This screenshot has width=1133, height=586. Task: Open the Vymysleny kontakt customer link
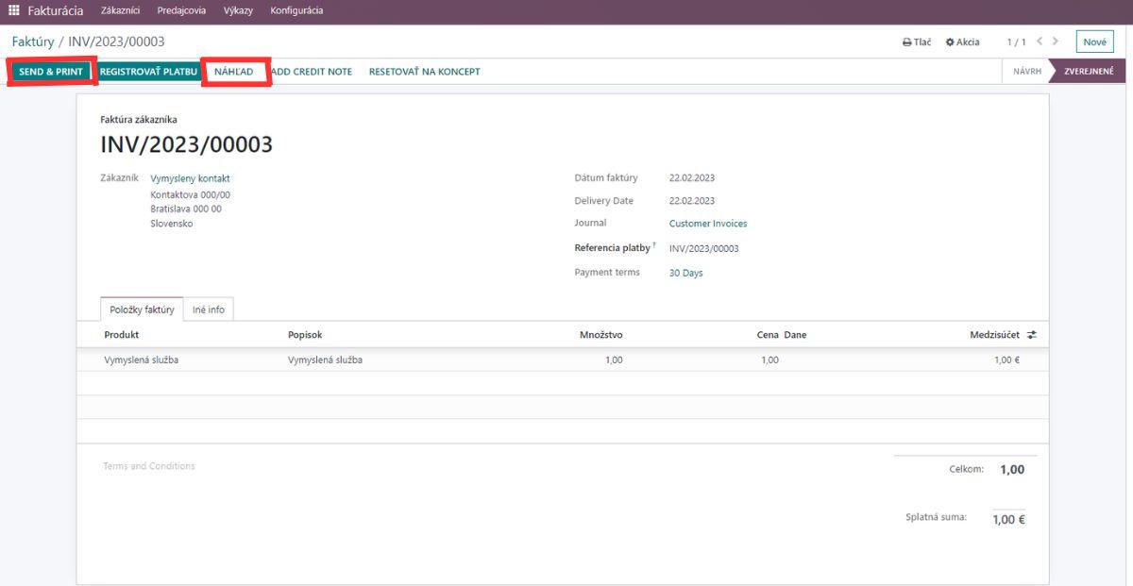pos(190,178)
